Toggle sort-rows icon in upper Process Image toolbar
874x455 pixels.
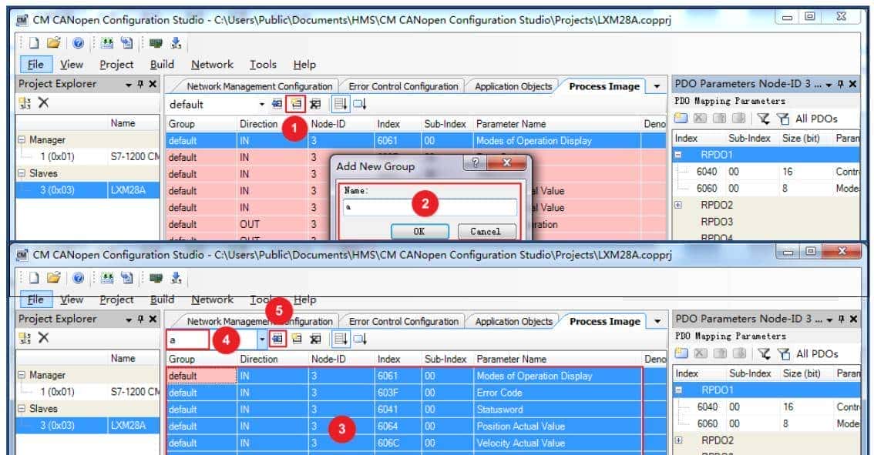coord(340,104)
